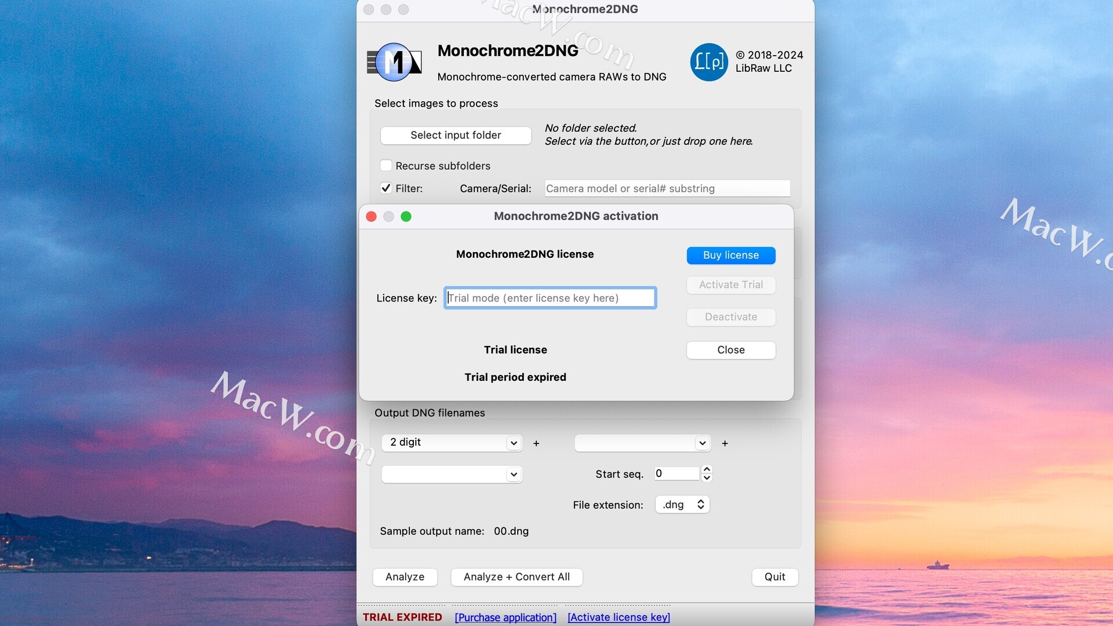Click the Monochrome2DNG app logo icon
The height and width of the screenshot is (626, 1113).
pos(394,62)
